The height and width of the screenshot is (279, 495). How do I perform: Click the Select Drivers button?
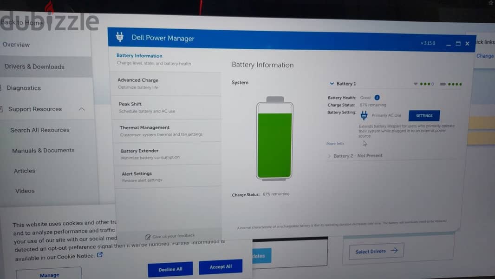(x=376, y=251)
